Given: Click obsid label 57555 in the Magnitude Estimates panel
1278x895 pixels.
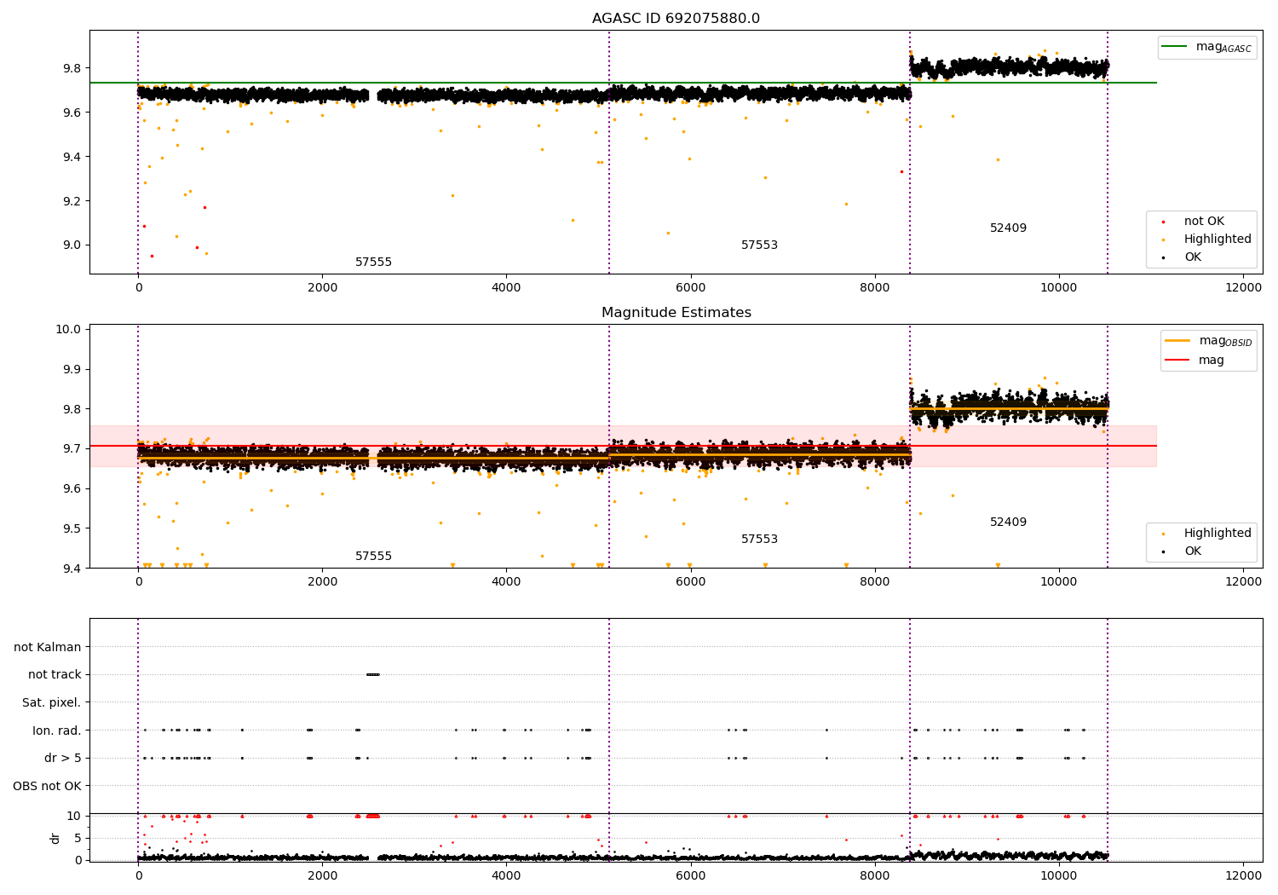Looking at the screenshot, I should pyautogui.click(x=373, y=557).
